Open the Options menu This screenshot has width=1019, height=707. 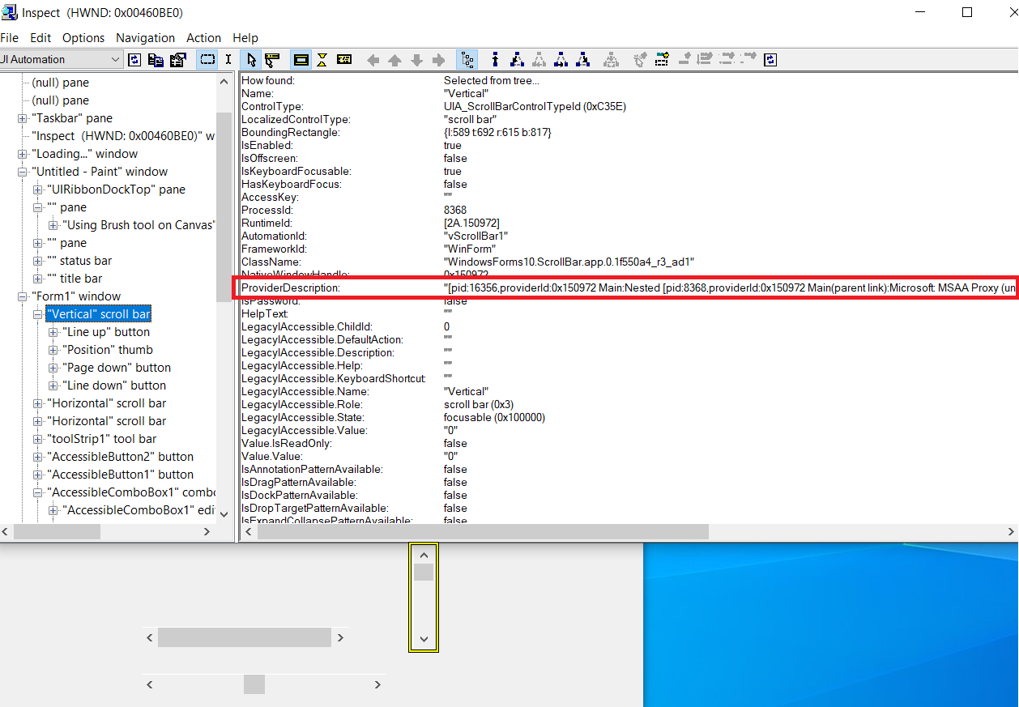coord(83,38)
